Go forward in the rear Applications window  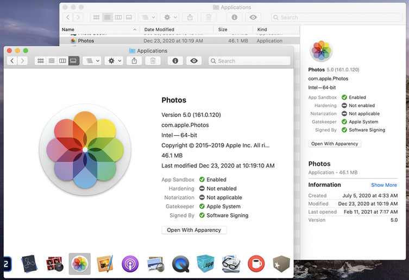tap(78, 17)
